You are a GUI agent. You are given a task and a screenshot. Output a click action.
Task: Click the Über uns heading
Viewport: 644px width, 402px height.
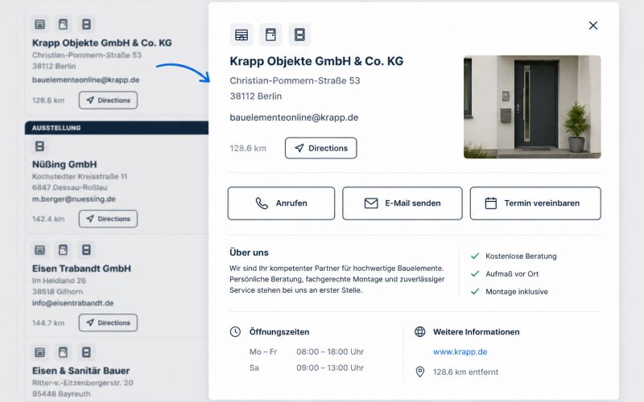[x=249, y=252]
